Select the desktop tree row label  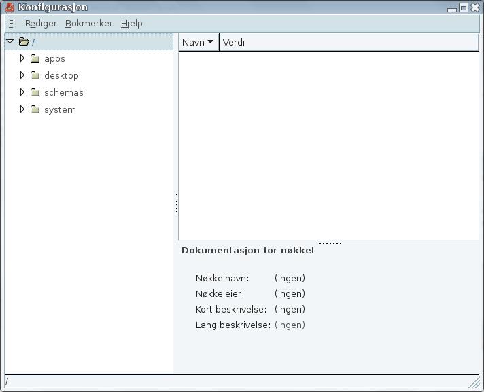61,76
